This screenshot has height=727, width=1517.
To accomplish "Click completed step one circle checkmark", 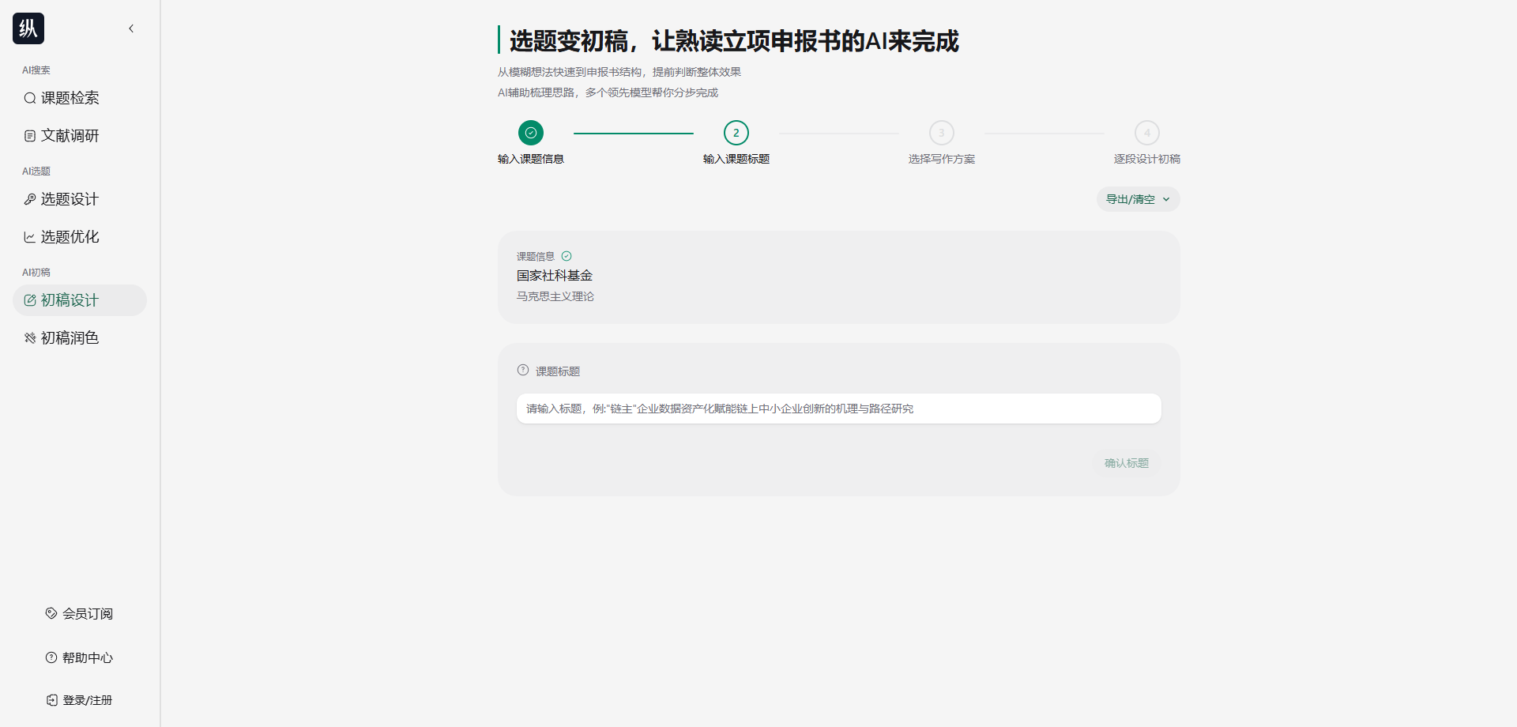I will pos(531,133).
